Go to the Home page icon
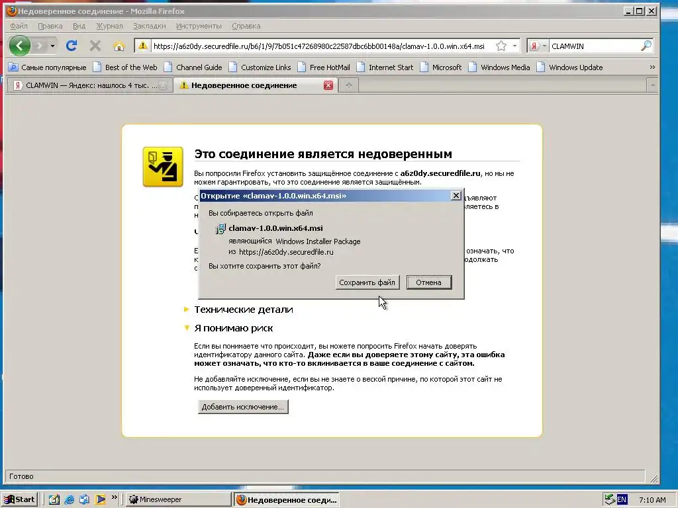This screenshot has width=678, height=508. [119, 46]
